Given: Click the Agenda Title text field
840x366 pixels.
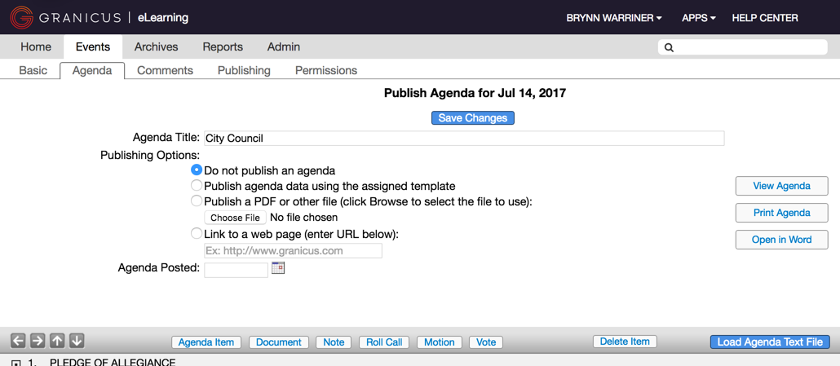Looking at the screenshot, I should point(464,138).
